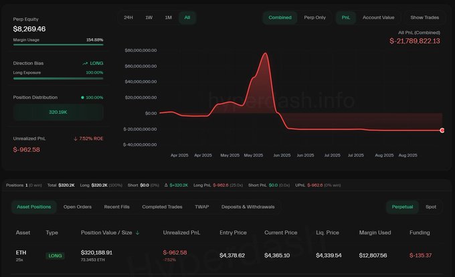
Task: Select the 1W time range
Action: [149, 17]
